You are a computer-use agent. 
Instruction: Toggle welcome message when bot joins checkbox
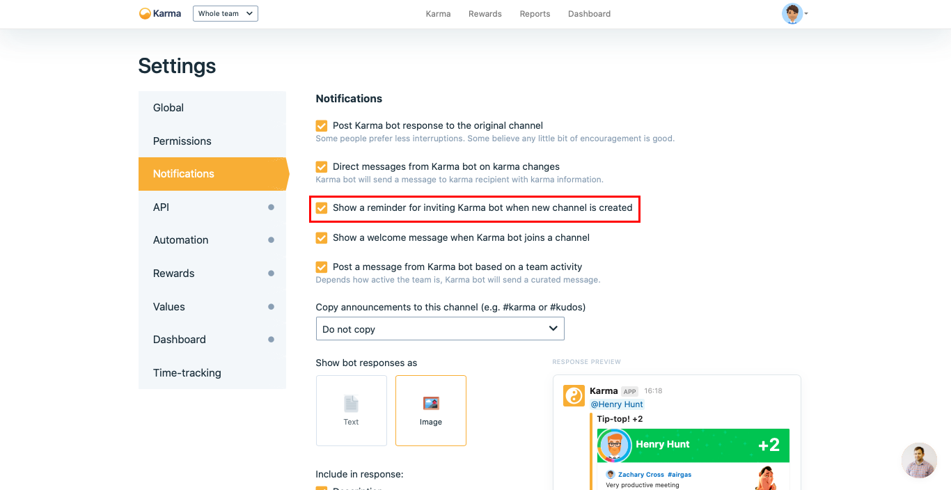322,238
